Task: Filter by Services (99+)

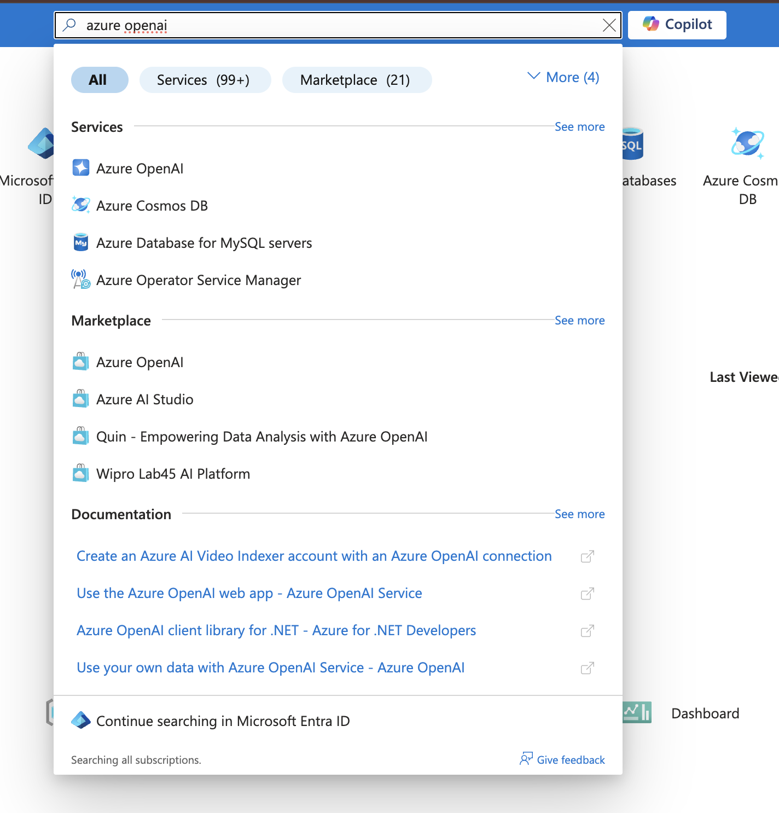Action: [205, 80]
